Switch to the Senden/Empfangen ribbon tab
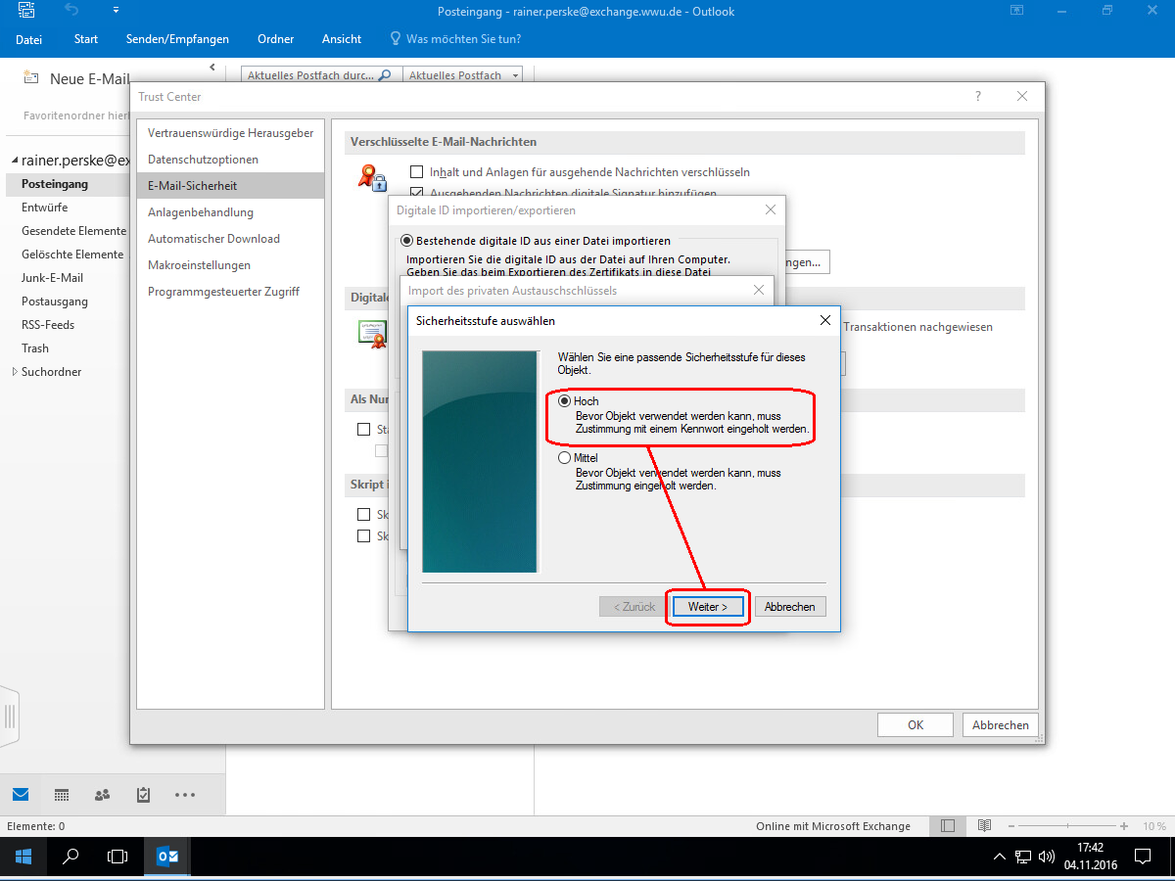1175x881 pixels. click(x=177, y=39)
